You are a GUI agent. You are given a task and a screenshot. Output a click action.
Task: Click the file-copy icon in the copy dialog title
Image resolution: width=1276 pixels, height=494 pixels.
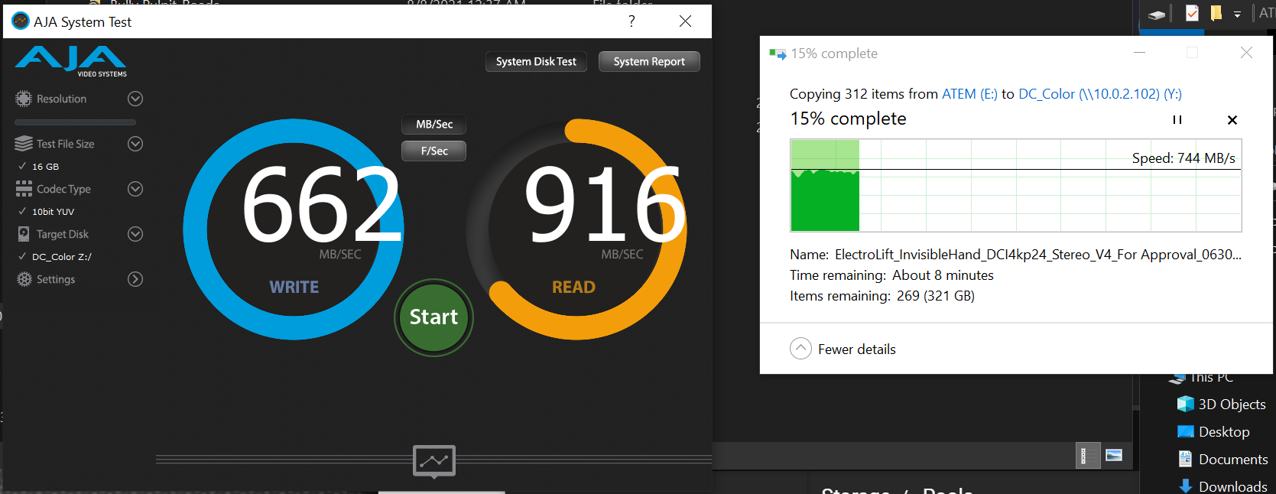[778, 54]
